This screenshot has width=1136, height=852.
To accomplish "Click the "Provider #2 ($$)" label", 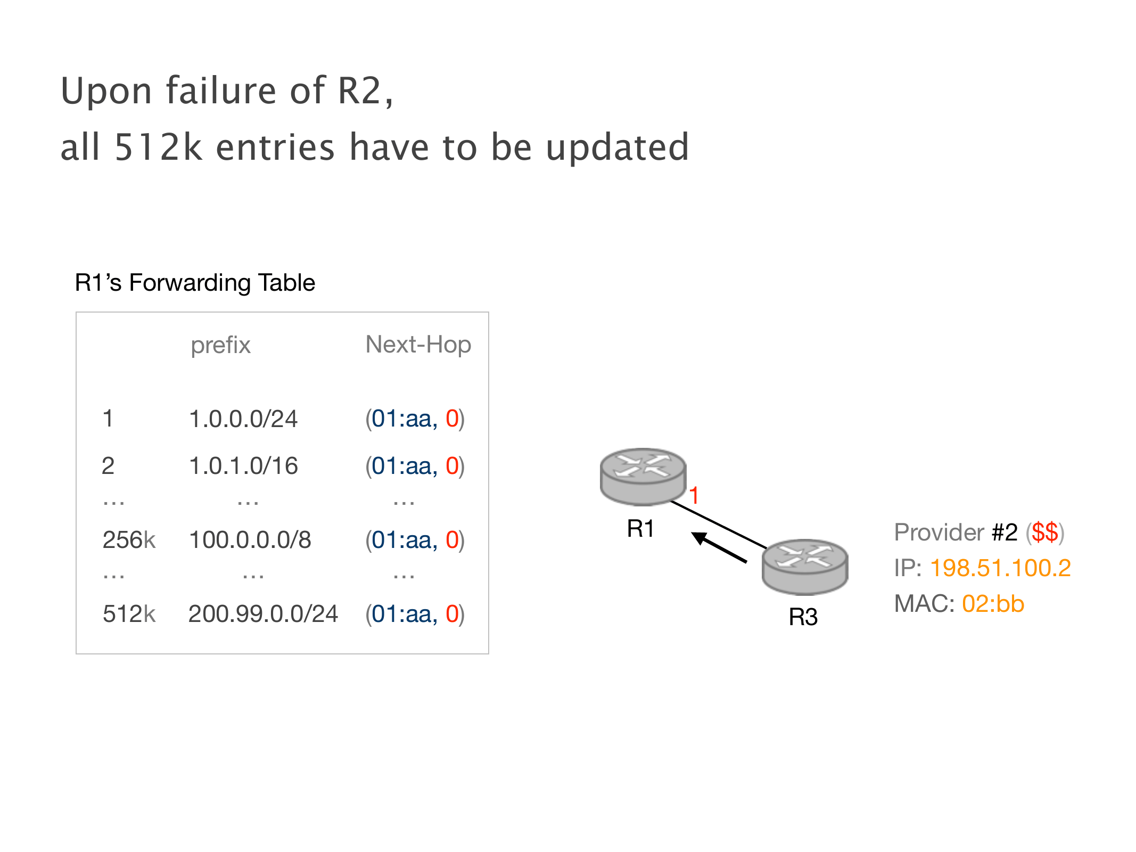I will point(978,532).
